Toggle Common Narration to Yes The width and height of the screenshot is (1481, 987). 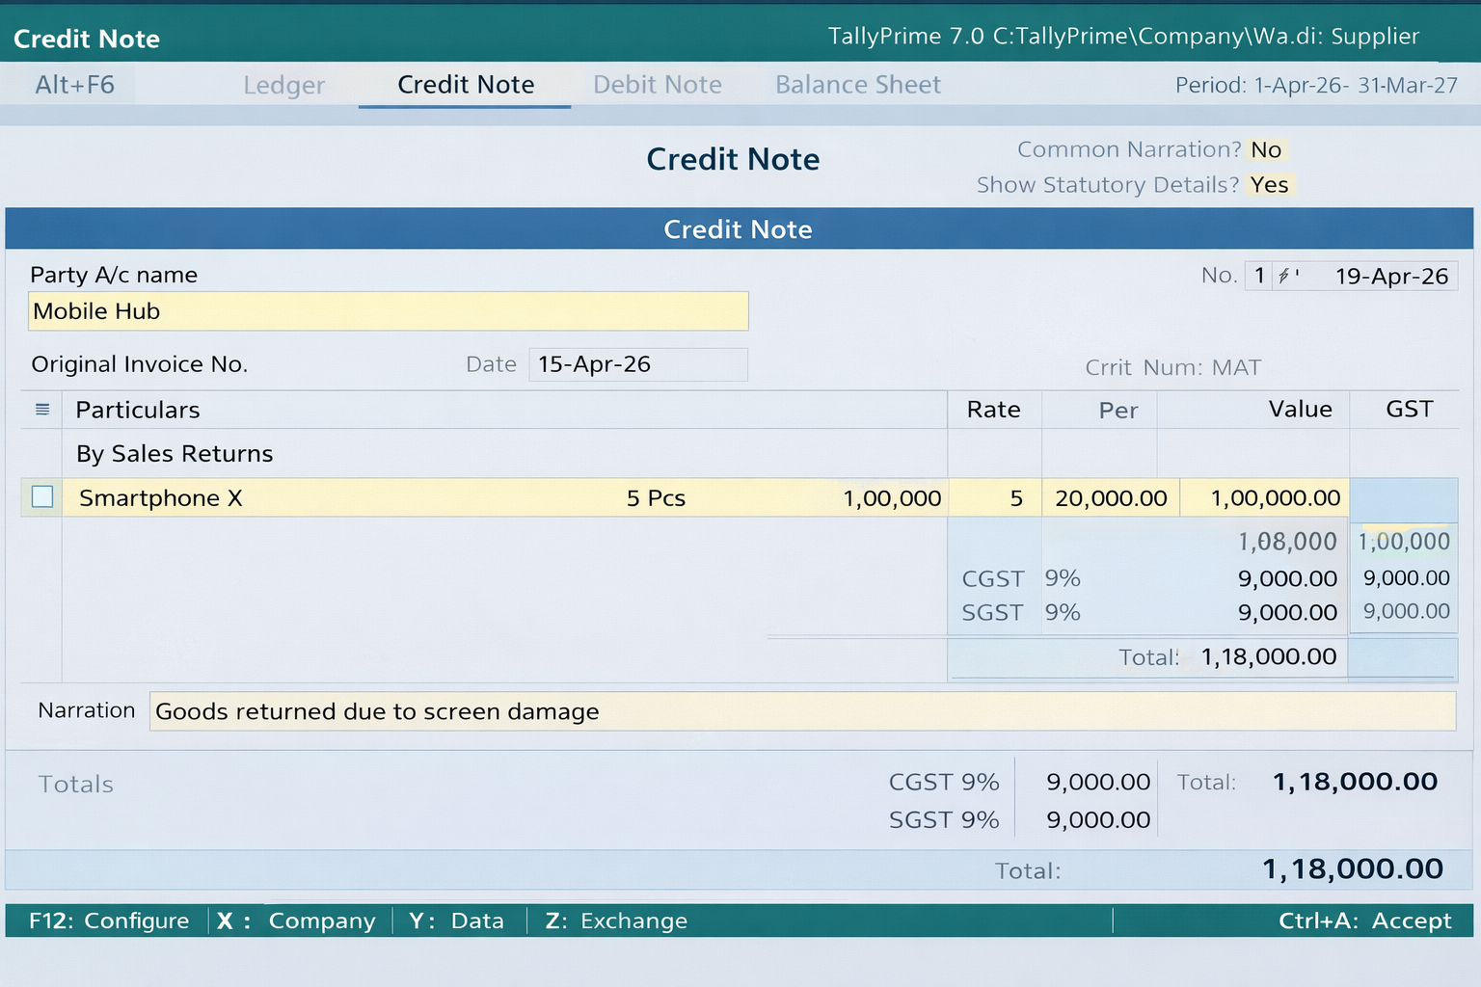tap(1267, 149)
